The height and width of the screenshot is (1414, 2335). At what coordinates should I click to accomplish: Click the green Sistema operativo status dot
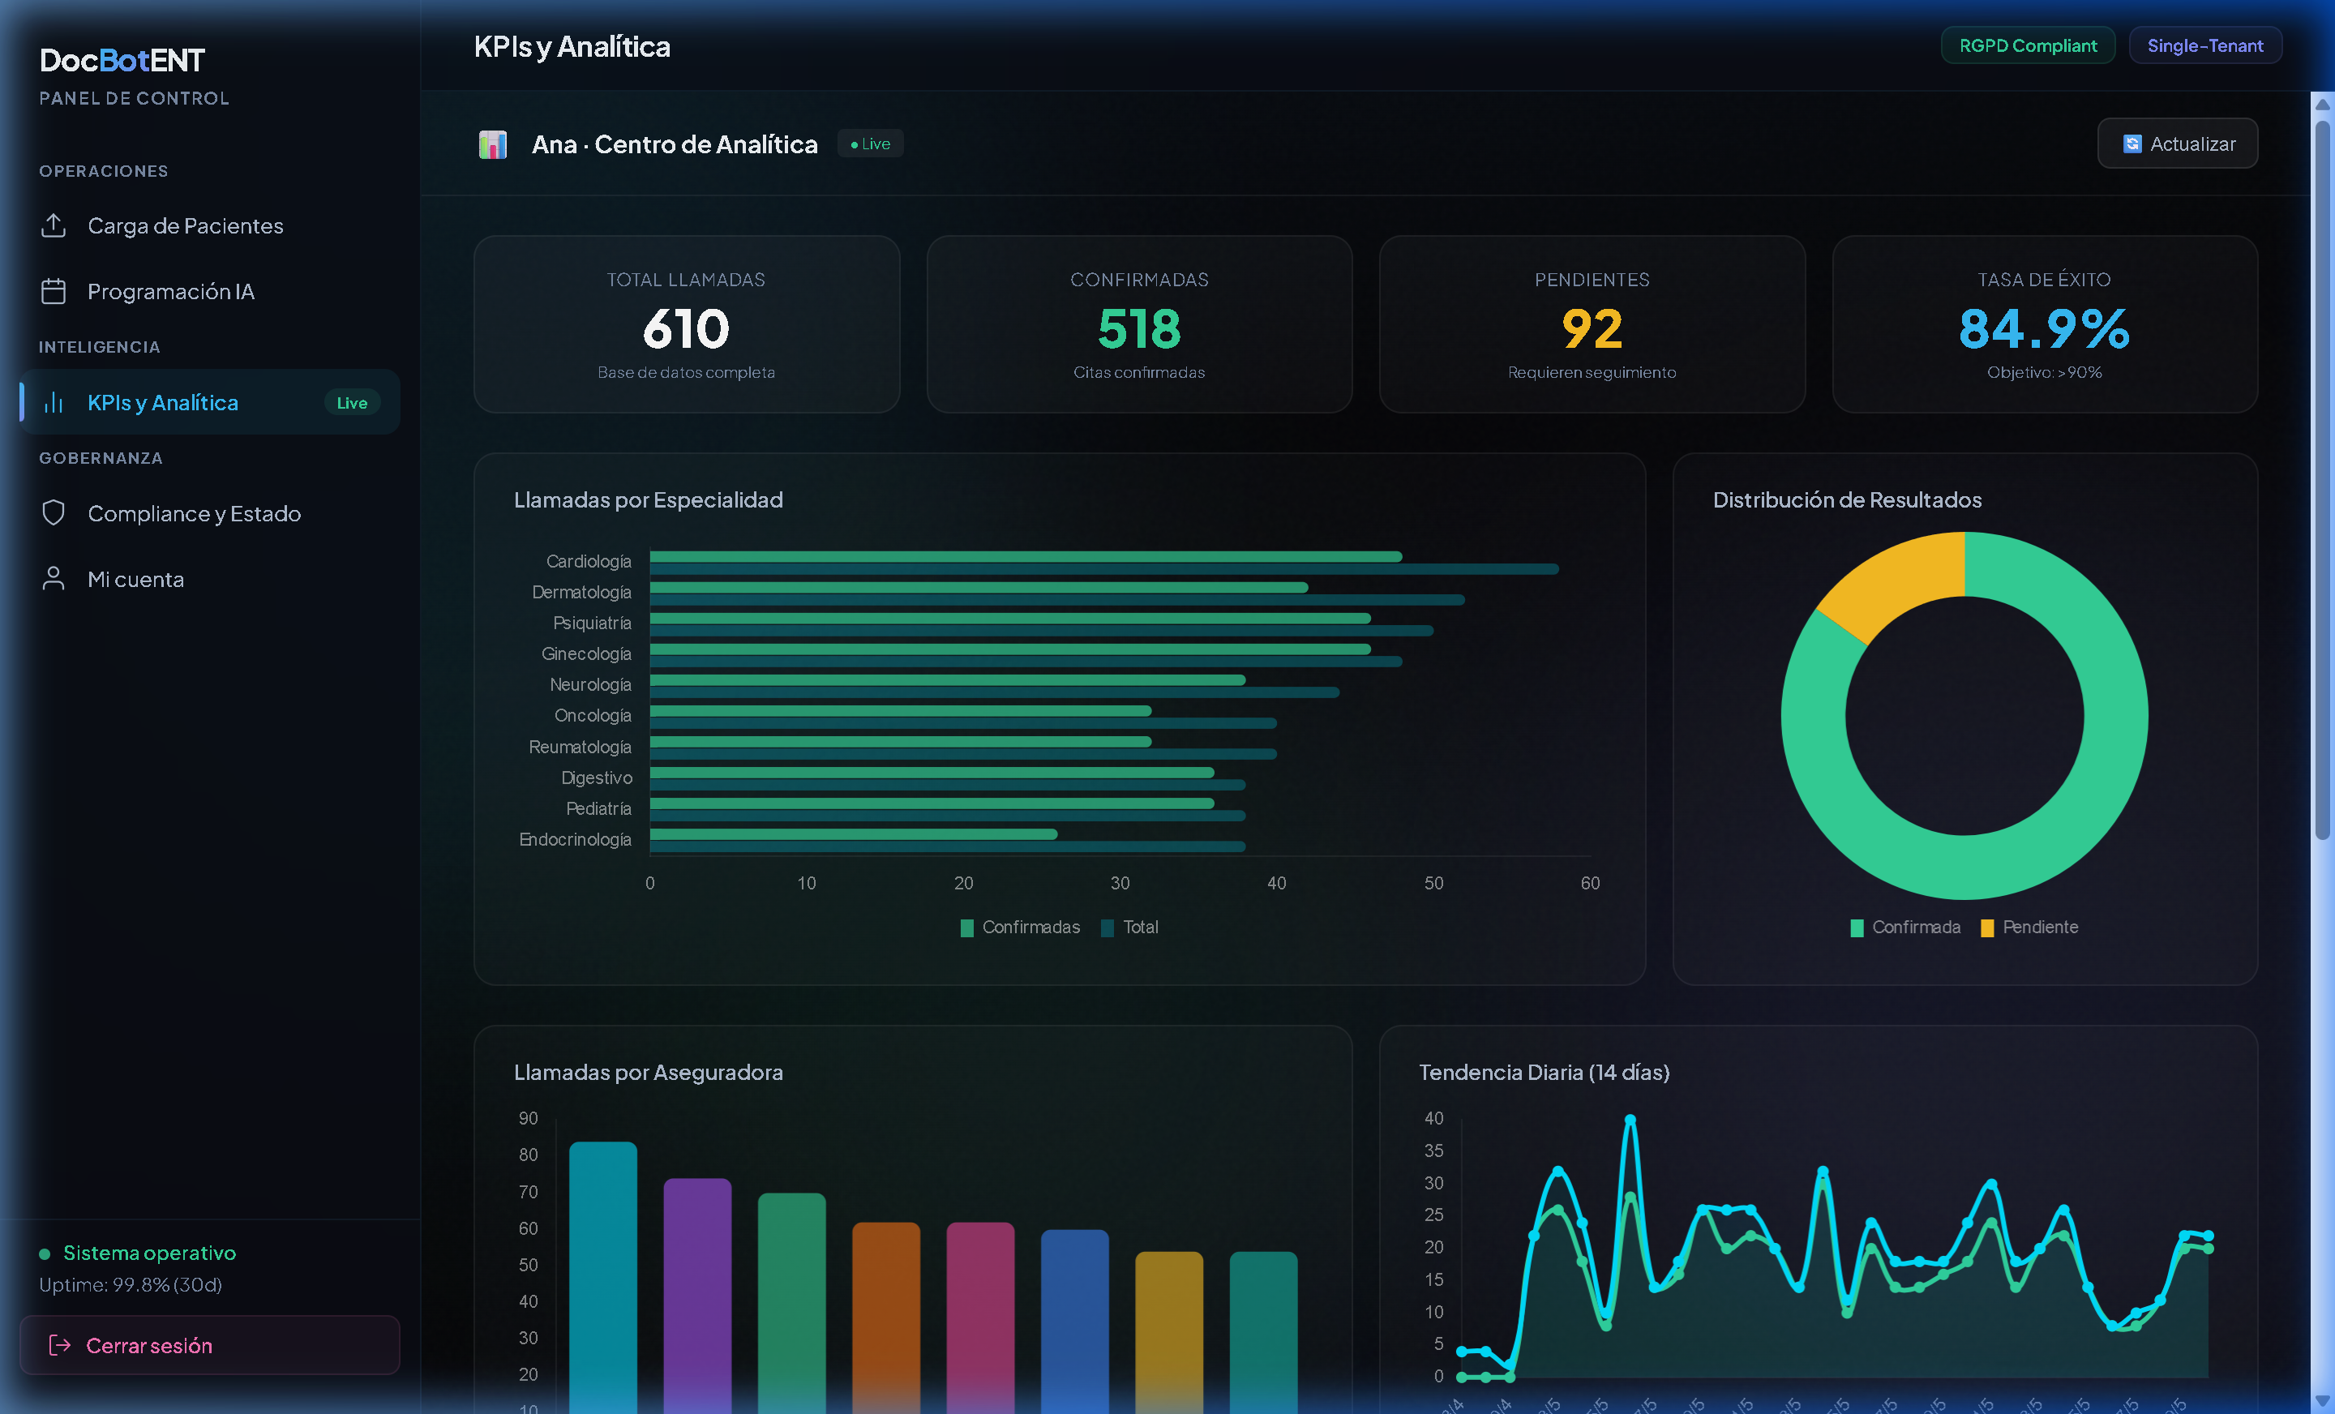(44, 1253)
